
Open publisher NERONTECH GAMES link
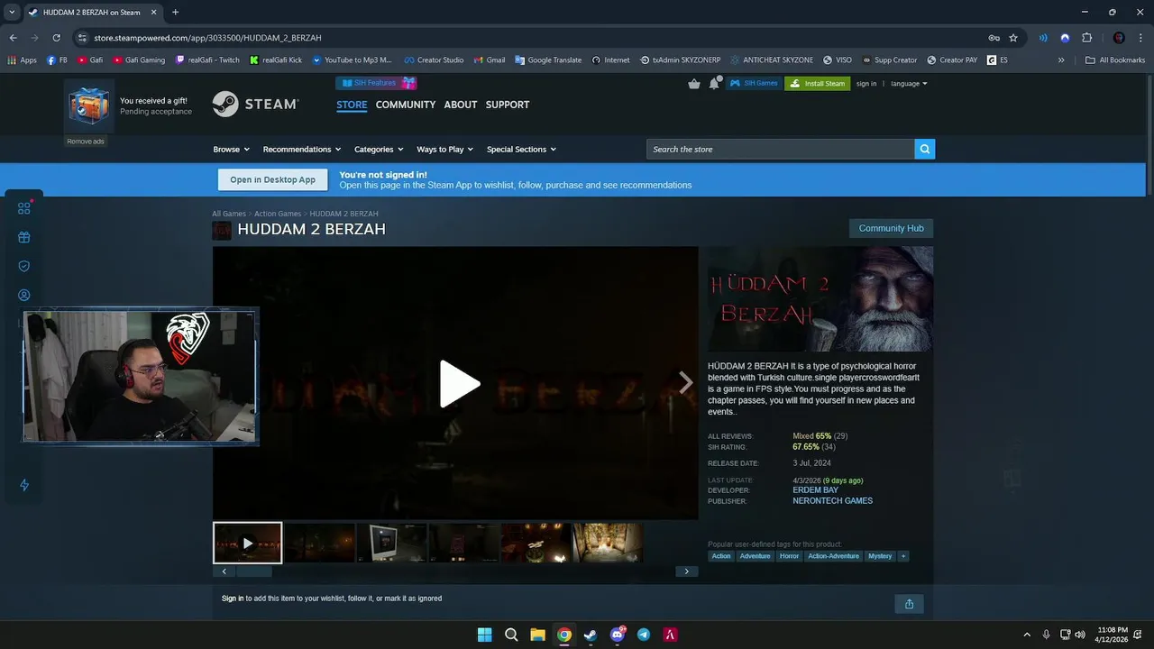832,501
